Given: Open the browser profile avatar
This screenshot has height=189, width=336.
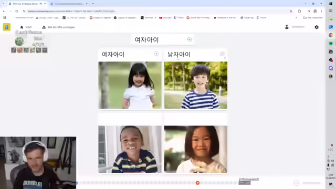Looking at the screenshot, I should [315, 11].
